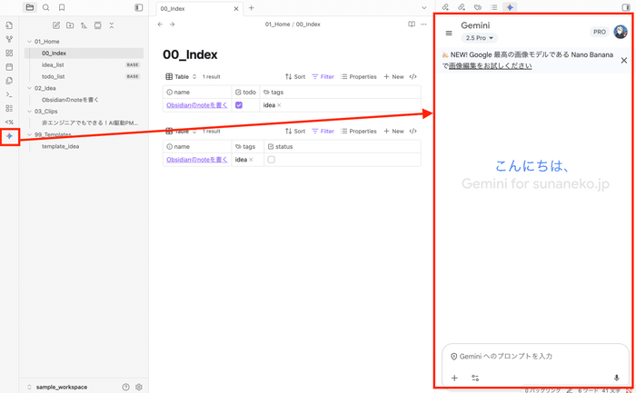The height and width of the screenshot is (393, 636).
Task: Close the 00_Index tab
Action: 236,8
